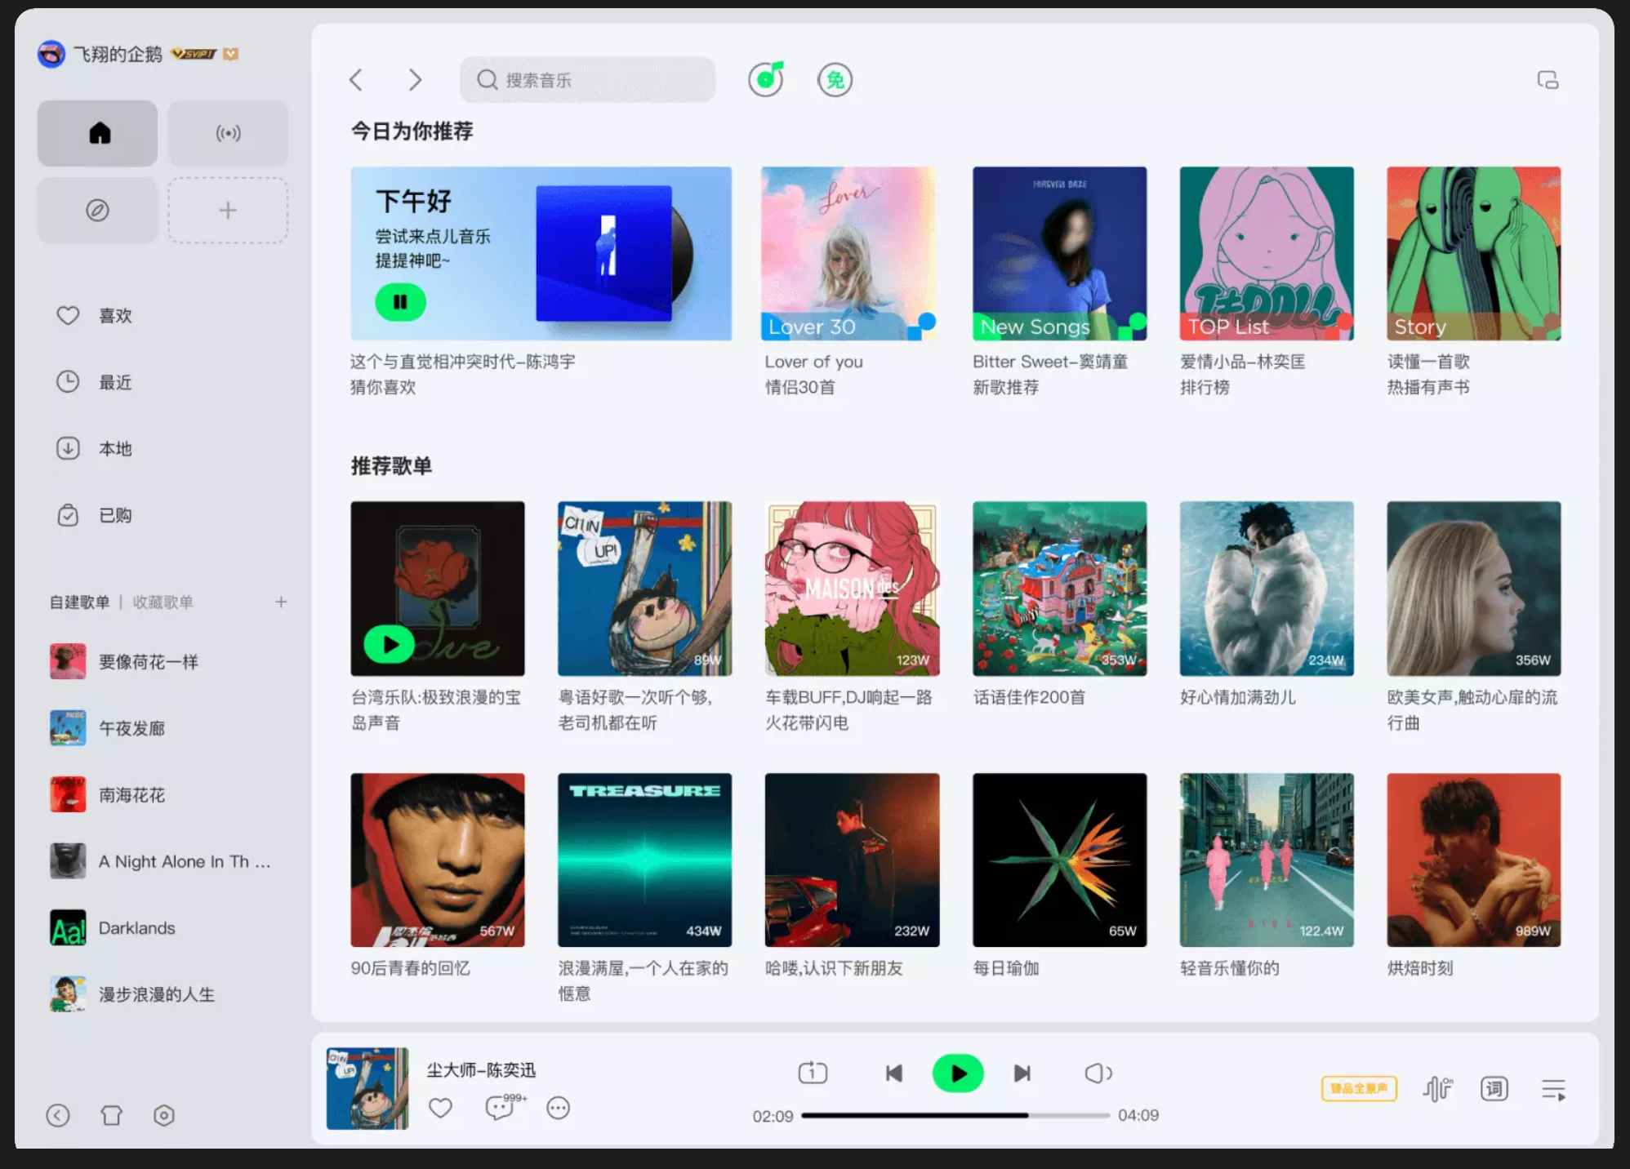Image resolution: width=1630 pixels, height=1169 pixels.
Task: Open the sound effects equalizer icon
Action: pos(1438,1089)
